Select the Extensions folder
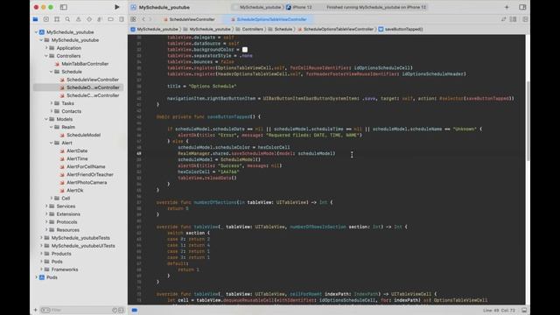The width and height of the screenshot is (560, 315). [x=65, y=214]
